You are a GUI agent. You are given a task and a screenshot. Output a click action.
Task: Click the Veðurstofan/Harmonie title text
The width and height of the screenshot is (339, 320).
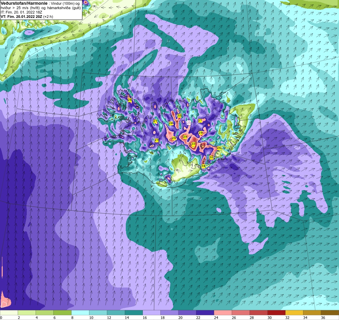(x=24, y=3)
